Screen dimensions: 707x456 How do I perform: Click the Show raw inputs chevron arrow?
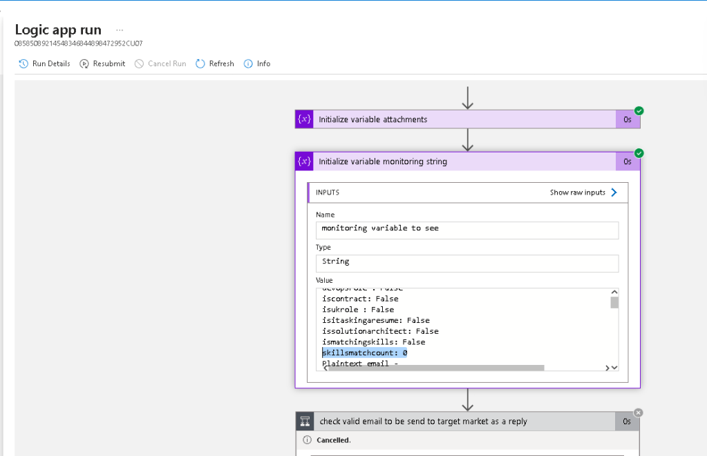[x=614, y=192]
